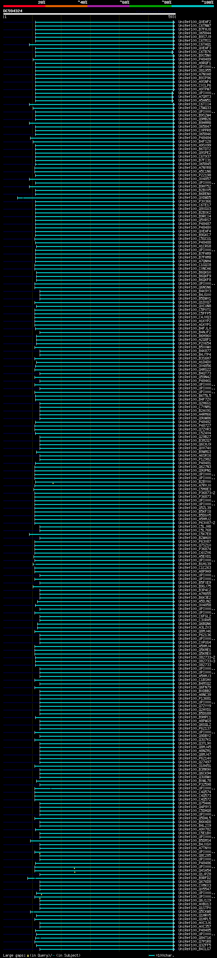Click hit label UniRef100_Q4SA54
Screen dimensions: 217x958
pyautogui.click(x=195, y=870)
